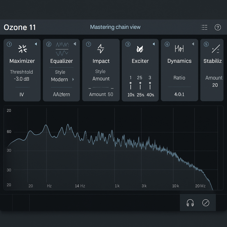Collapse the Dynamics module arrow

193,44
